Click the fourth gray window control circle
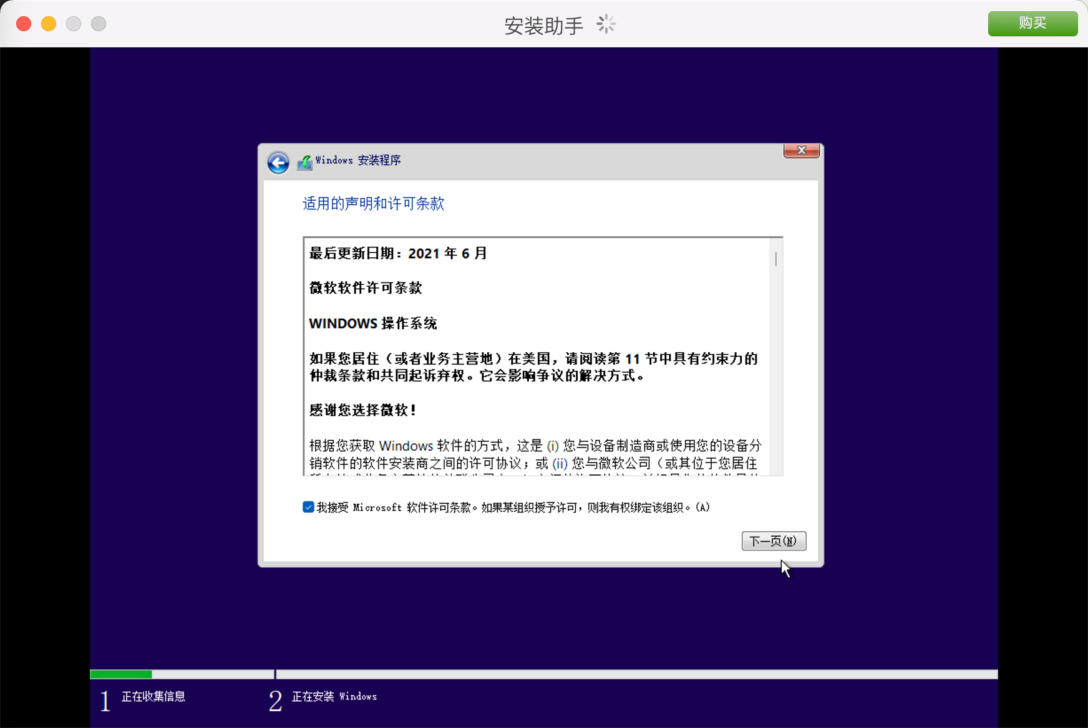Viewport: 1088px width, 728px height. (x=99, y=24)
